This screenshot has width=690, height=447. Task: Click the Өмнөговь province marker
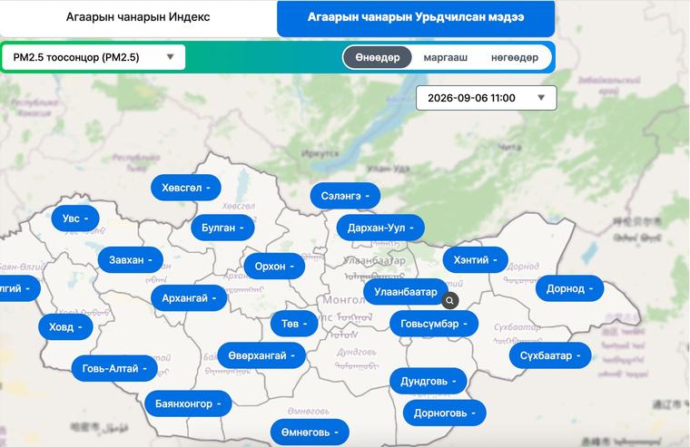coord(310,432)
